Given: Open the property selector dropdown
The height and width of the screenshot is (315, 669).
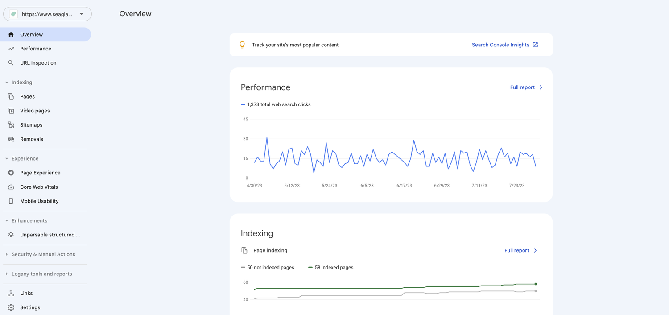Looking at the screenshot, I should [x=81, y=14].
